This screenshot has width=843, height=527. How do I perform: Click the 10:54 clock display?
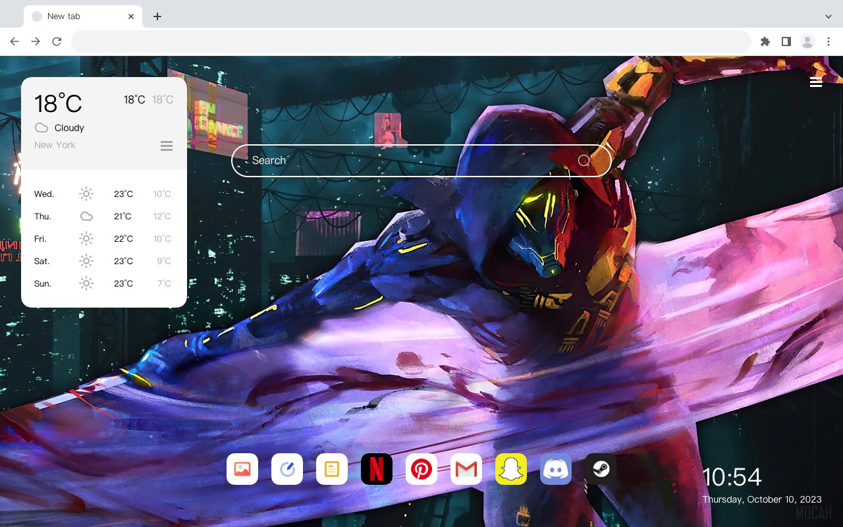click(x=732, y=477)
